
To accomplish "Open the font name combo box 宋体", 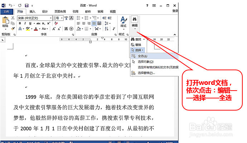I will [x=35, y=18].
